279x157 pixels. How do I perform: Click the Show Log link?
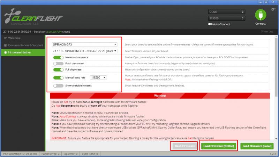click(x=267, y=32)
